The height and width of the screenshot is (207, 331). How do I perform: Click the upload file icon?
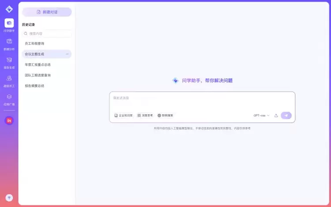pos(276,116)
